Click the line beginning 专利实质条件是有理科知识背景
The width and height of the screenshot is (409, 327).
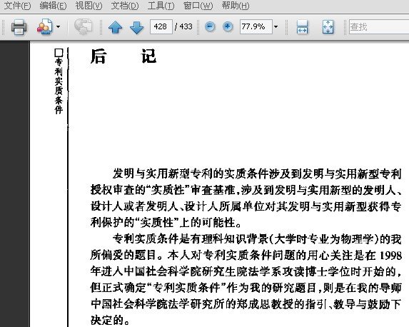[257, 238]
